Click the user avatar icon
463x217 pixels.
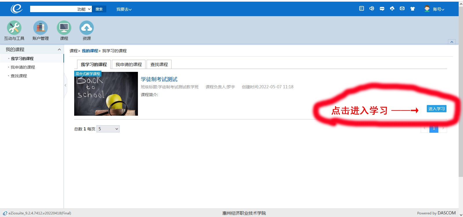(427, 9)
